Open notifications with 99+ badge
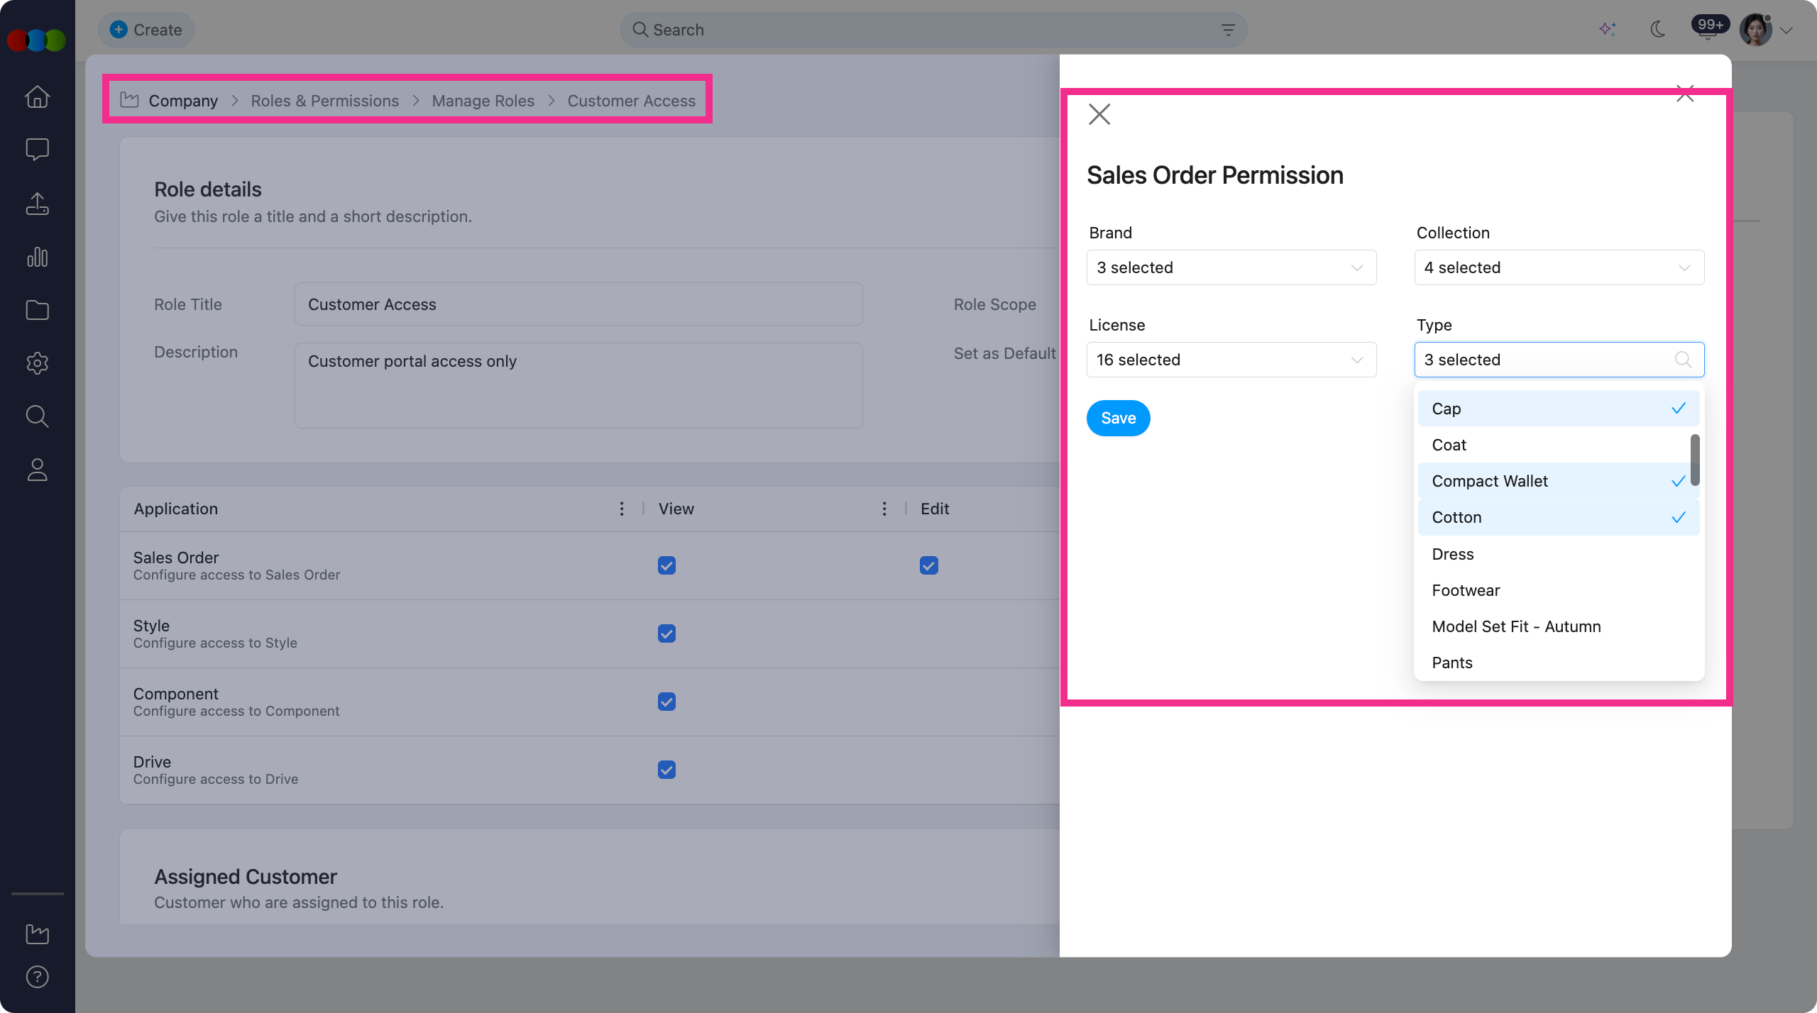 1710,27
